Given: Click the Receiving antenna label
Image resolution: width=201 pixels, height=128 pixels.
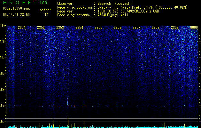Looking at the screenshot, I should 73,15.
